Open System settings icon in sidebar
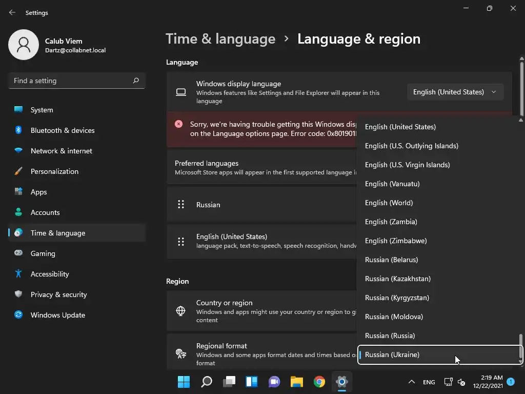This screenshot has height=394, width=525. pyautogui.click(x=18, y=110)
